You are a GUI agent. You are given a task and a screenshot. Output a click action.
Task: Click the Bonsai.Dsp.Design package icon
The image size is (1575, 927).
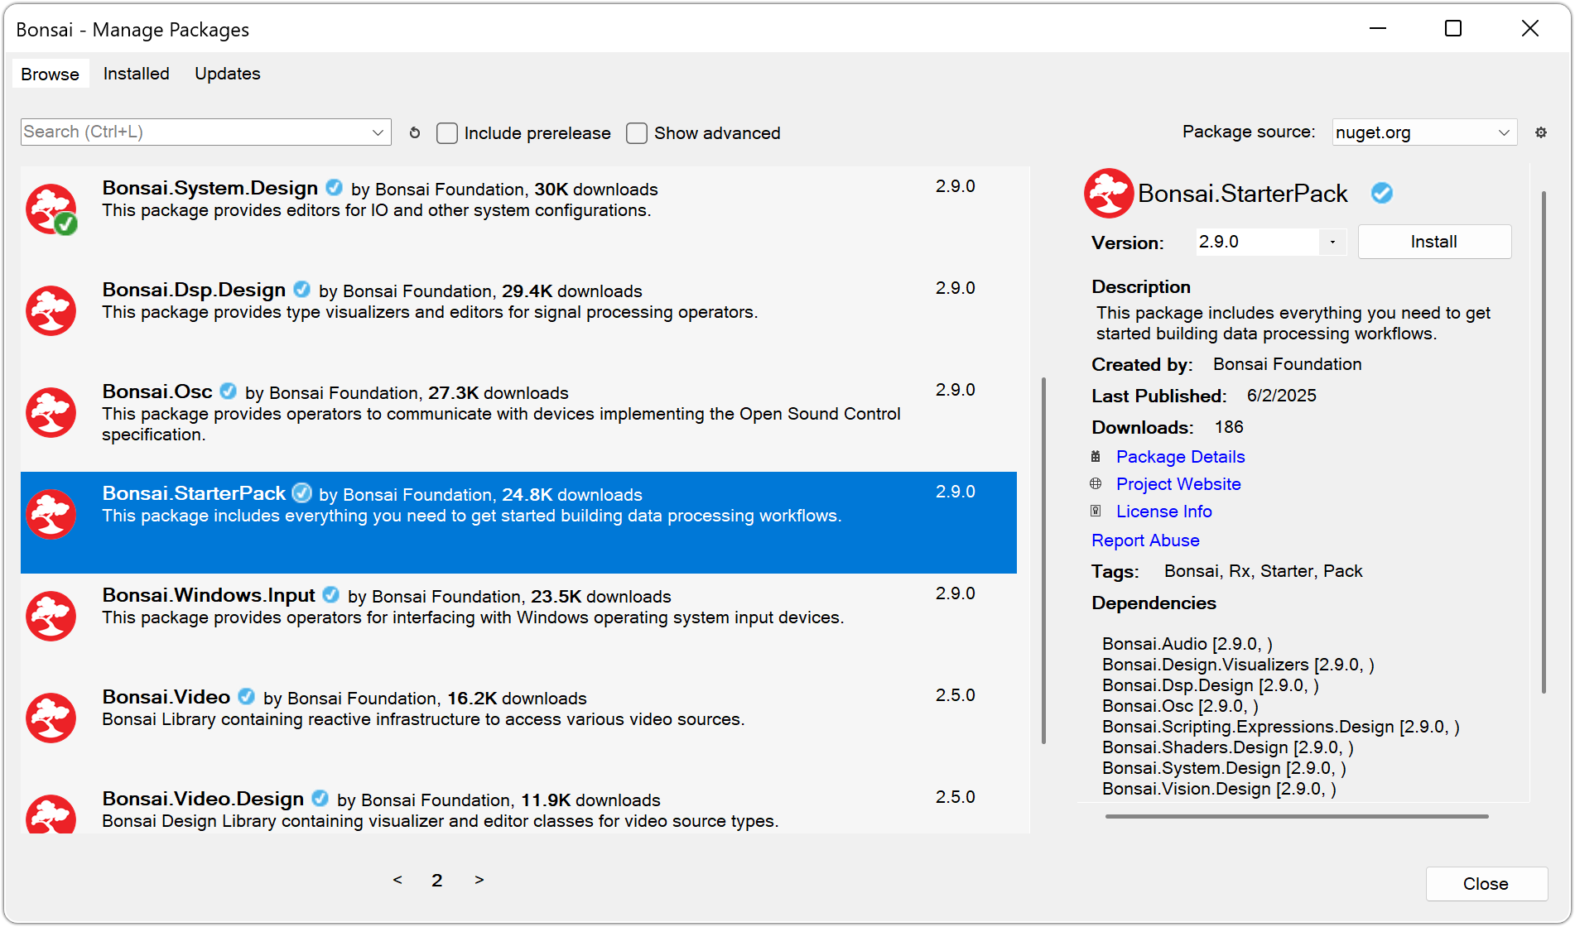coord(51,310)
